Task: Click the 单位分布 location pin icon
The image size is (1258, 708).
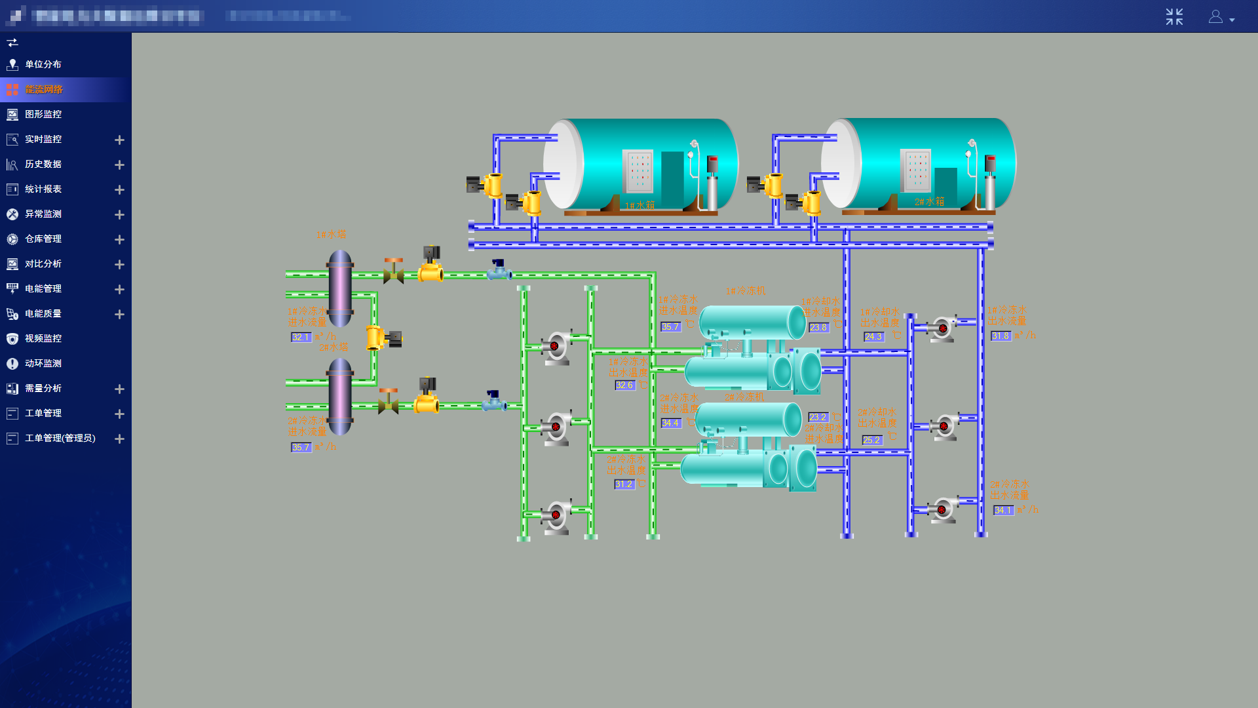Action: click(x=12, y=64)
